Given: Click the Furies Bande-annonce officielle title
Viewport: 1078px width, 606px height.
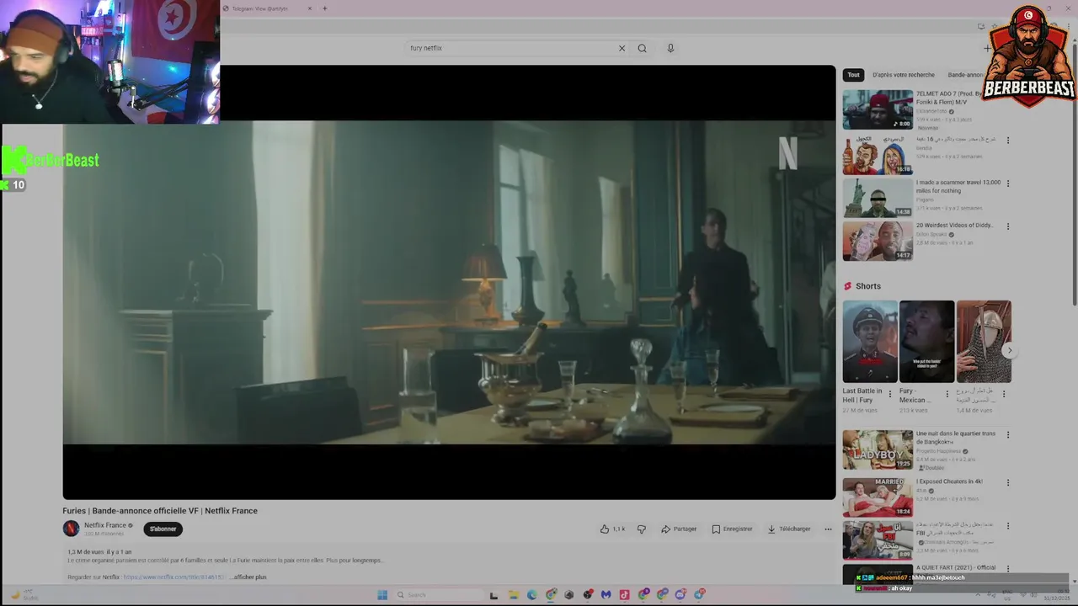Looking at the screenshot, I should click(x=160, y=511).
